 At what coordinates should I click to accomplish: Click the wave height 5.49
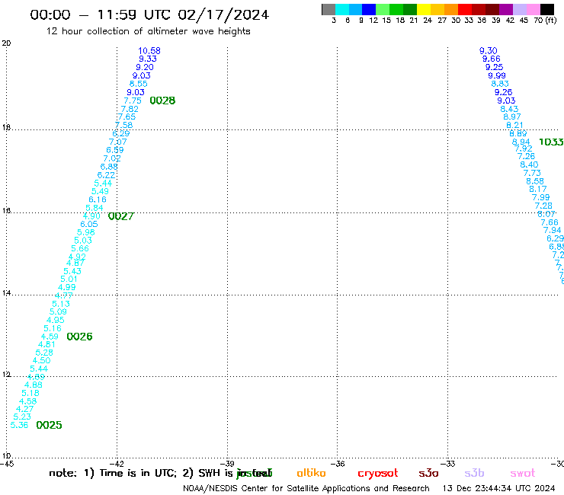[100, 191]
